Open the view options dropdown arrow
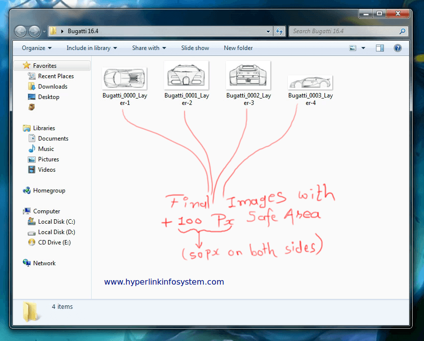Screen dimensions: 424x341 click(x=364, y=48)
